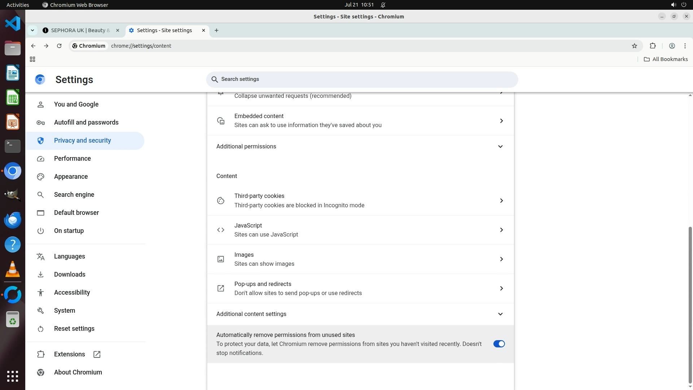The width and height of the screenshot is (693, 390).
Task: Open the JavaScript content settings
Action: [360, 230]
